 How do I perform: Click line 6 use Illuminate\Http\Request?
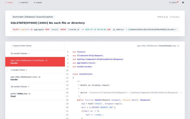pyautogui.click(x=88, y=56)
